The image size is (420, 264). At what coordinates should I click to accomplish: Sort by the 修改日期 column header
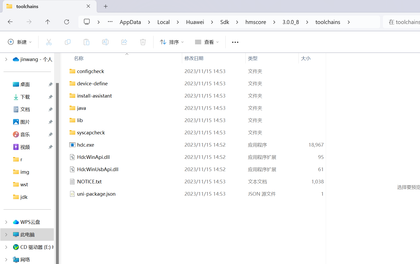click(x=194, y=58)
